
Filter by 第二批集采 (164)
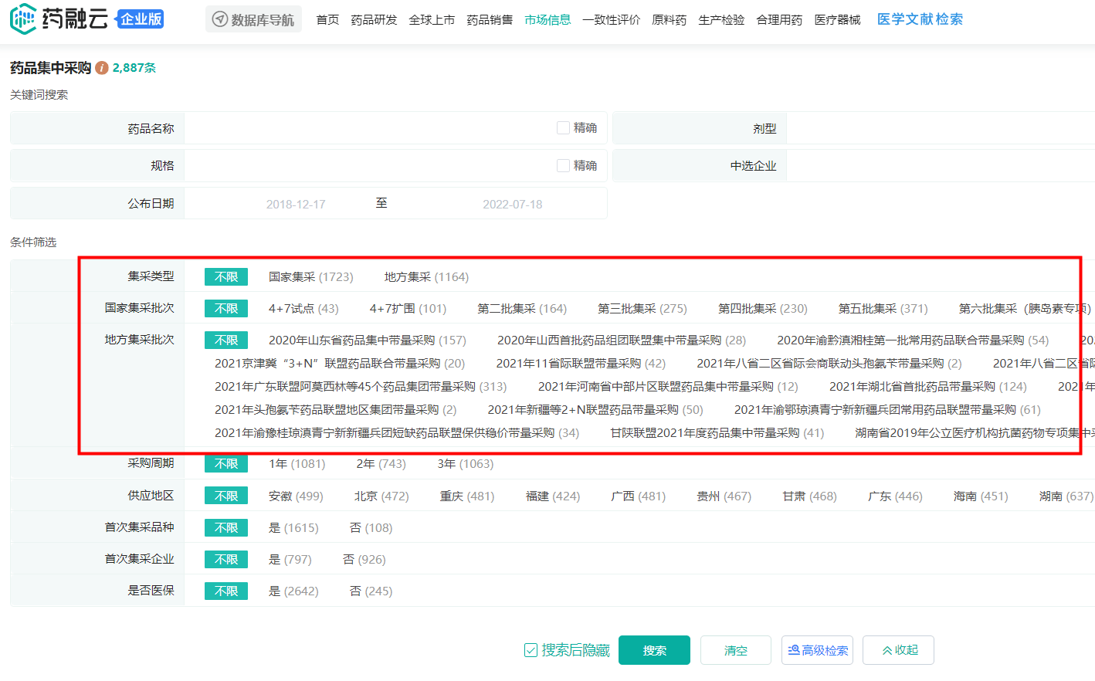[522, 308]
